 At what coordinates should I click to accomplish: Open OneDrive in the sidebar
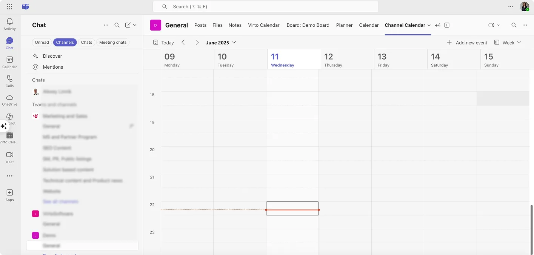point(9,99)
